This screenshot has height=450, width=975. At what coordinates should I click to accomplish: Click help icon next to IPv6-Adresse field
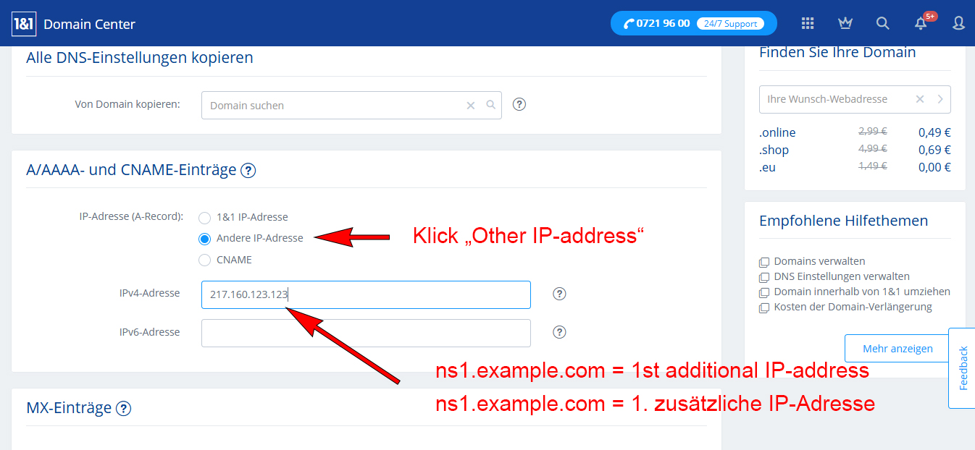point(559,332)
